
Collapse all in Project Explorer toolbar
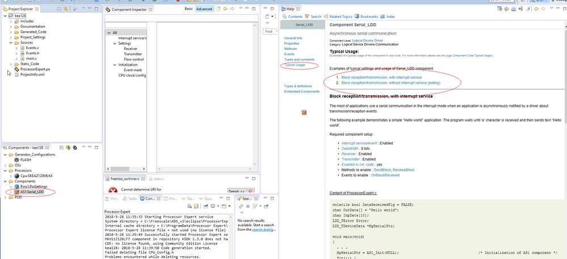(x=59, y=9)
